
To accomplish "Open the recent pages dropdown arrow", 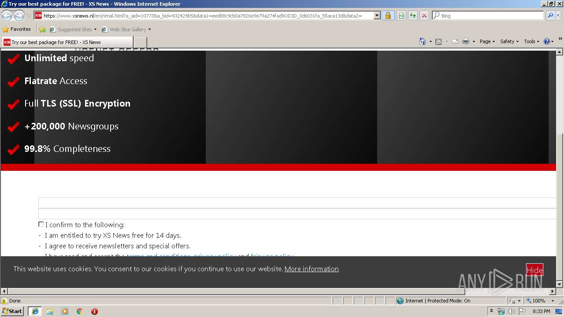I will point(29,15).
